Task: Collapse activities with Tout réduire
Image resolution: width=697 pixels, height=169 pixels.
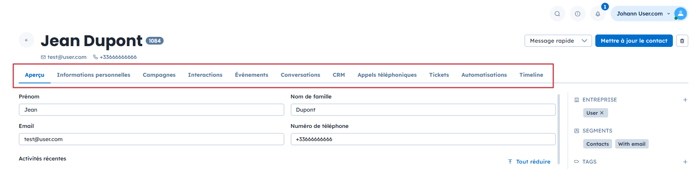Action: (x=529, y=162)
